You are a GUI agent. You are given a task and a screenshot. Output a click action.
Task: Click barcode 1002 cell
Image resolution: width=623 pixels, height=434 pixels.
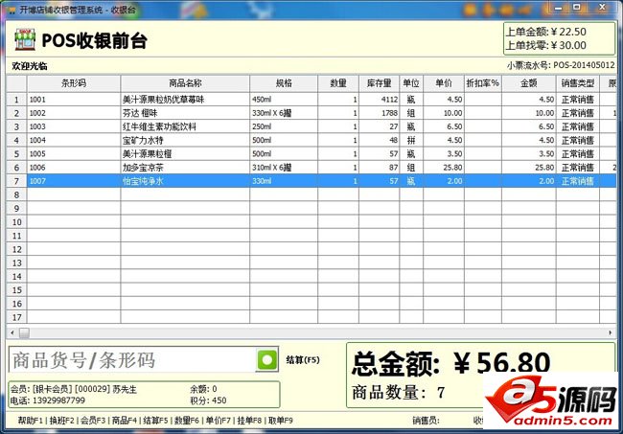(74, 113)
